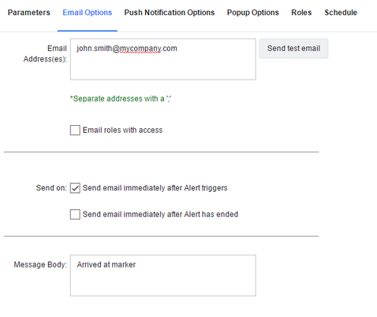Click empty area of Email Addresses box
The image size is (377, 317).
pos(163,67)
